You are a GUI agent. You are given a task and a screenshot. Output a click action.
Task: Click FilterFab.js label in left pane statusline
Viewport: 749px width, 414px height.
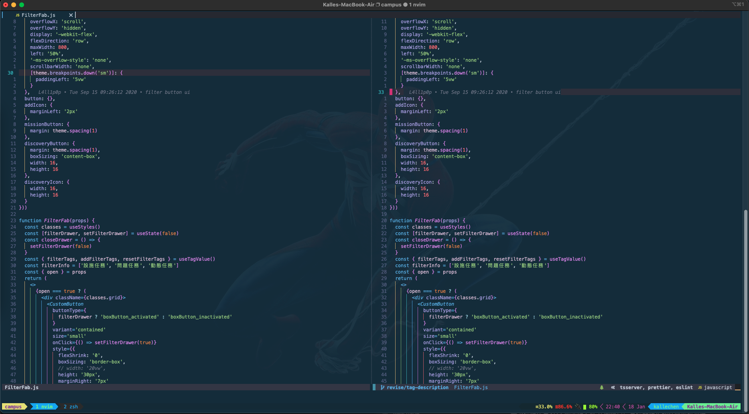[22, 388]
